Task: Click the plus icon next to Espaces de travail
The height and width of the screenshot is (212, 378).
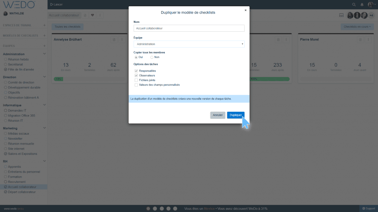Action: [x=44, y=25]
